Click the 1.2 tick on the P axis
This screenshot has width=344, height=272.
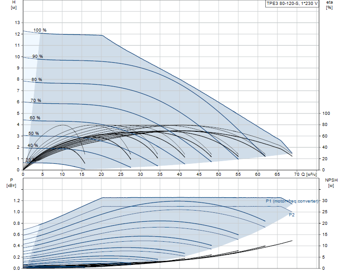coord(16,201)
